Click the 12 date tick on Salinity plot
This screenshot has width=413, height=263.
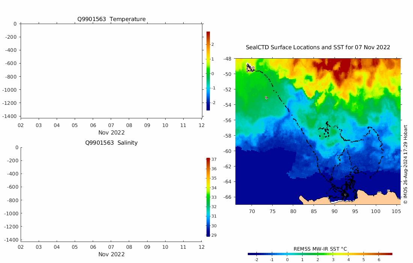click(202, 247)
